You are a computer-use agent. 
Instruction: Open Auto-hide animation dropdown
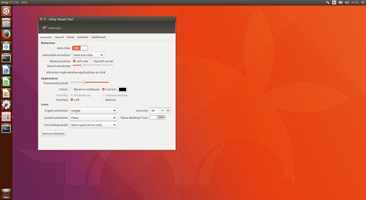[x=88, y=55]
